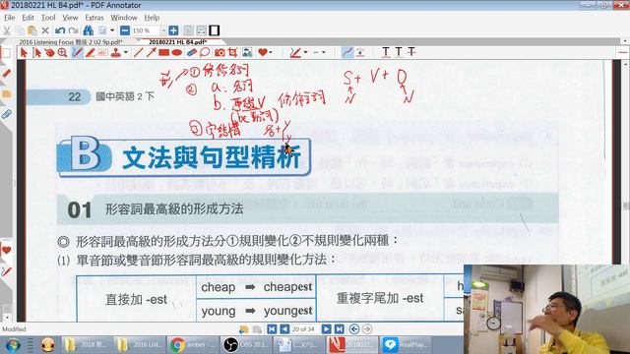Click the Insert image icon

tap(247, 52)
